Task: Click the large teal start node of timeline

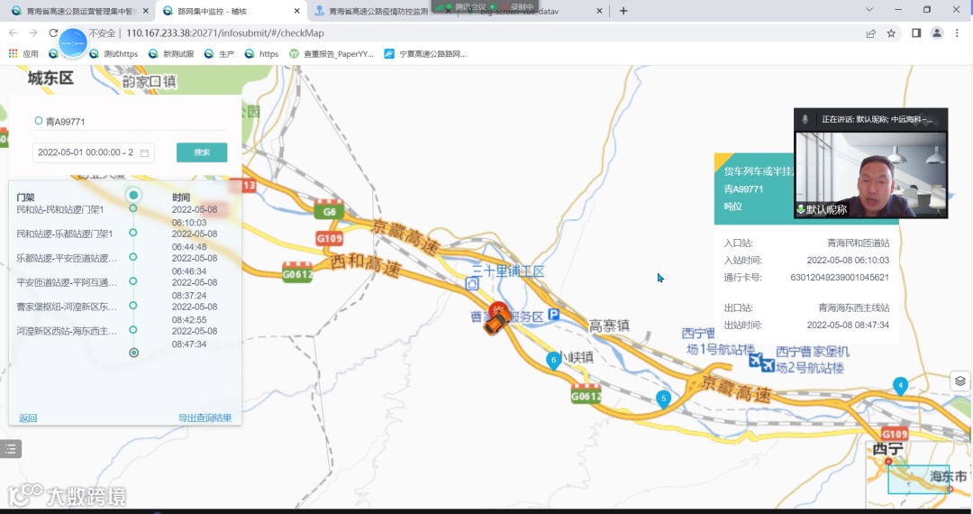Action: tap(133, 195)
